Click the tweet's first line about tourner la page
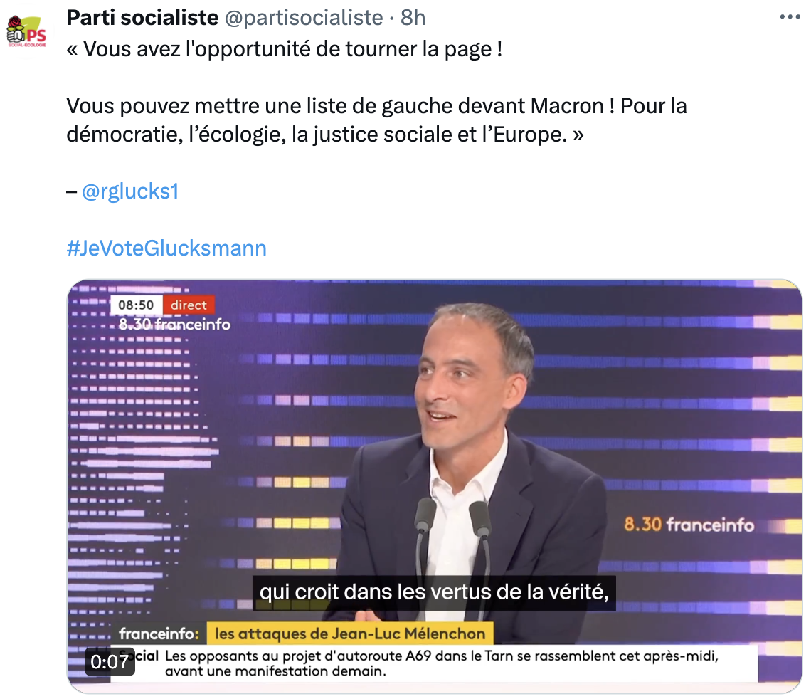 point(285,50)
